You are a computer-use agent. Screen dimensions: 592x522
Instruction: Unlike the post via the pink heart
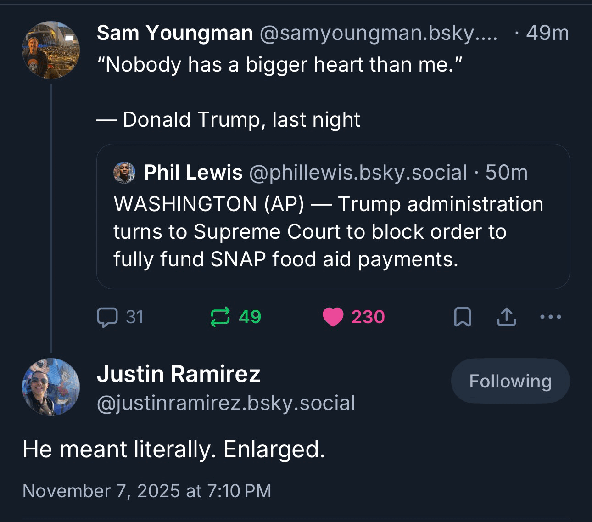[x=333, y=317]
